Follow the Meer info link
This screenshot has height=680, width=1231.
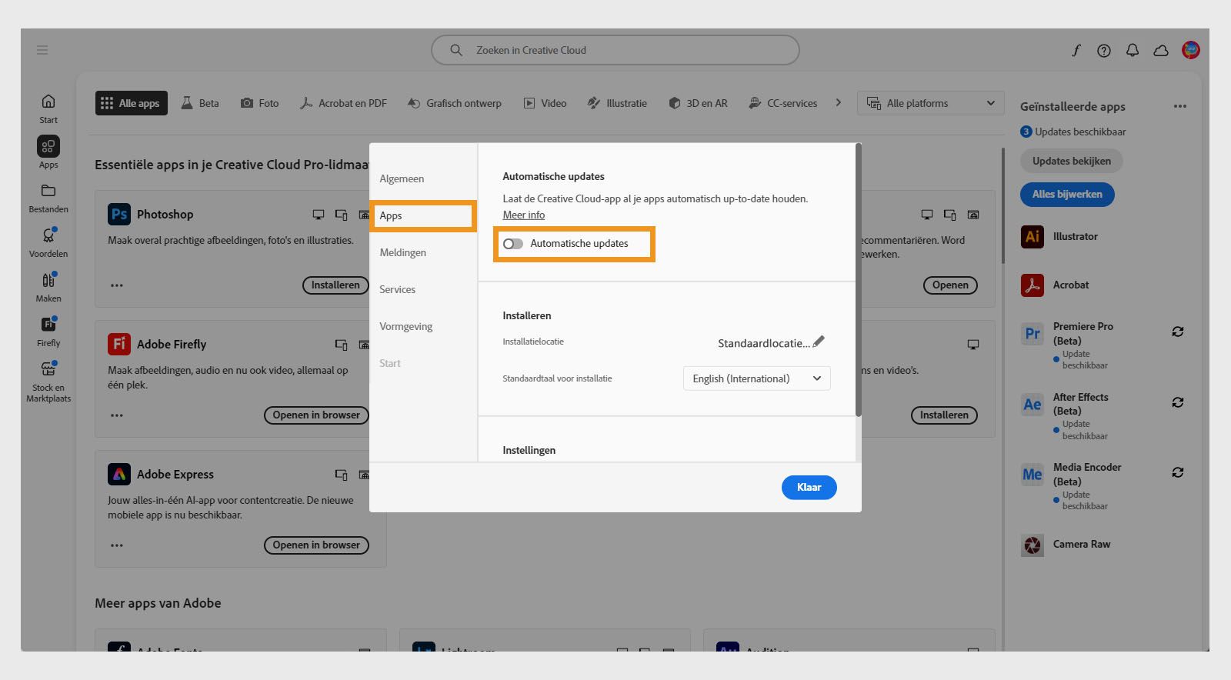pos(524,215)
